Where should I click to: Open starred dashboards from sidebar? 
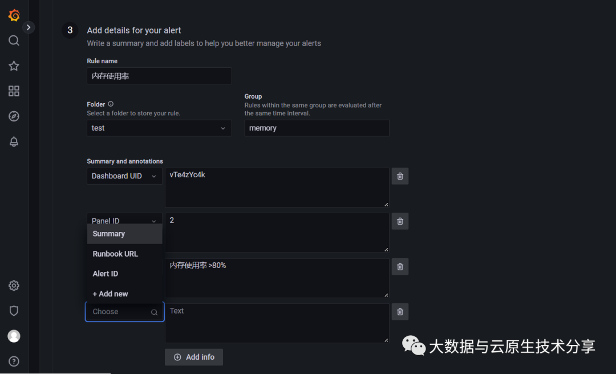pos(14,66)
